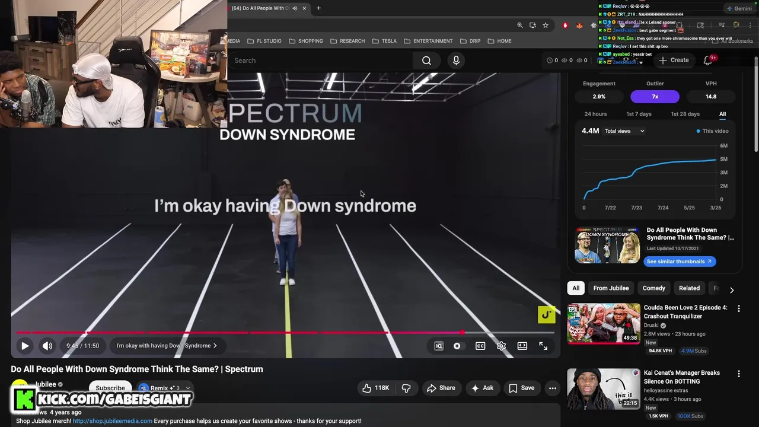Click the Jubilee watermark on the video
The image size is (759, 427).
point(547,315)
